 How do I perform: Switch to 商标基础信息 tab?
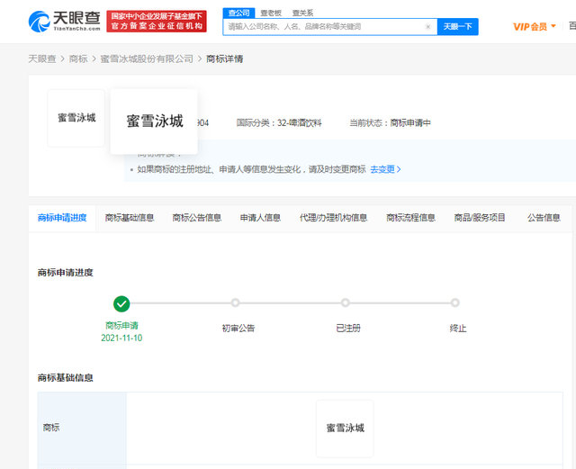point(130,218)
